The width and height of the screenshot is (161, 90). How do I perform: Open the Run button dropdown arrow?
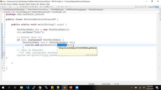[x=23, y=7]
